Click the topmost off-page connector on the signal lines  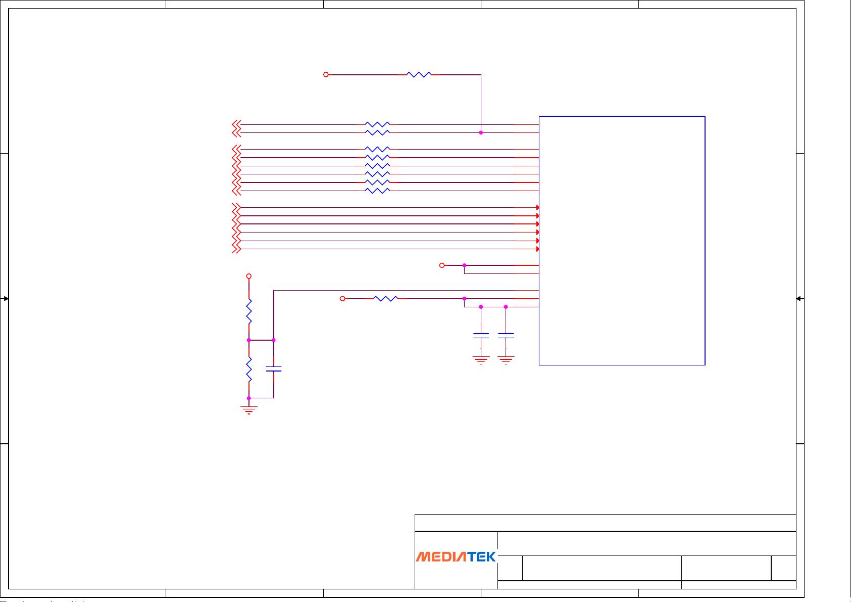[x=236, y=124]
